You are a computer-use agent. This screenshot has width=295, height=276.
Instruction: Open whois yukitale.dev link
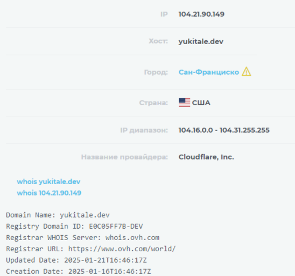pos(48,181)
